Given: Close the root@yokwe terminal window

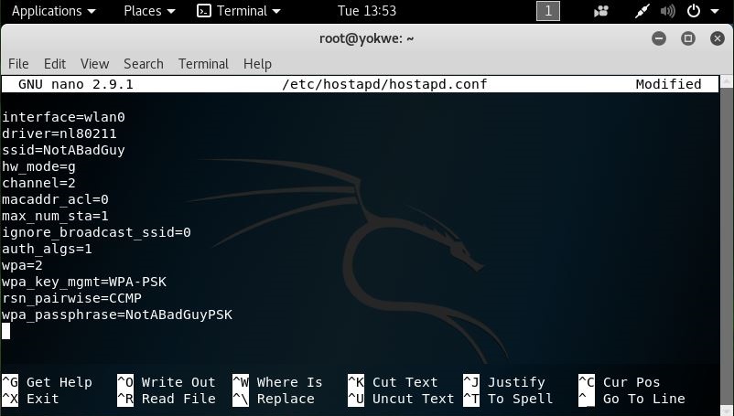Looking at the screenshot, I should click(718, 38).
